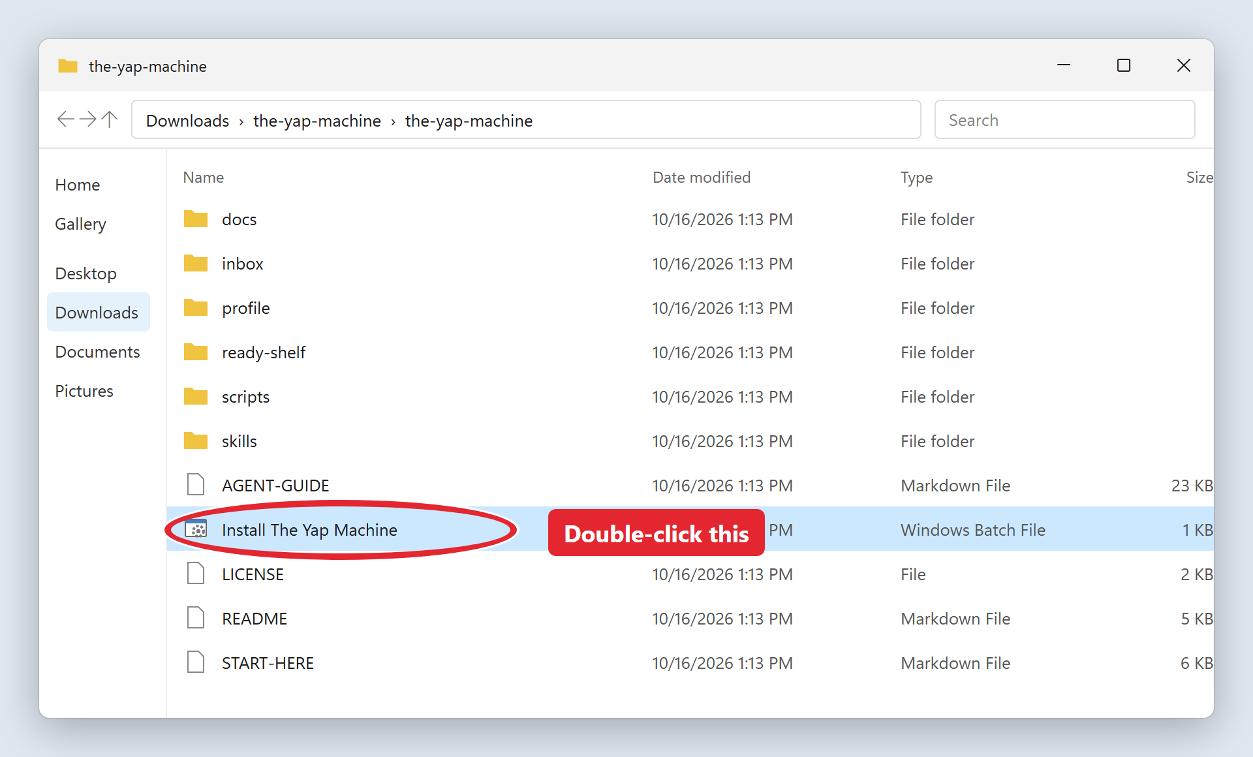1253x757 pixels.
Task: Click the Windows Batch File type cell
Action: click(973, 530)
